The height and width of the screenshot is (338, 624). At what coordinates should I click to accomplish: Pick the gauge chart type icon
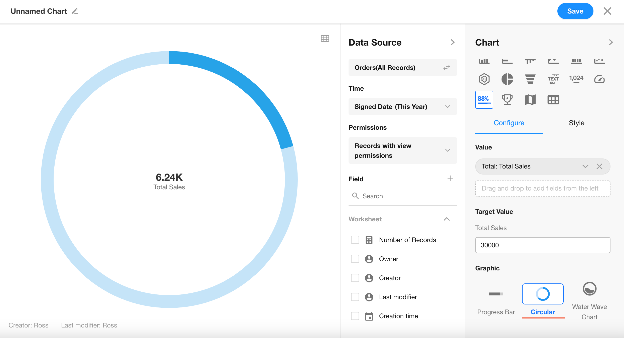pos(599,79)
